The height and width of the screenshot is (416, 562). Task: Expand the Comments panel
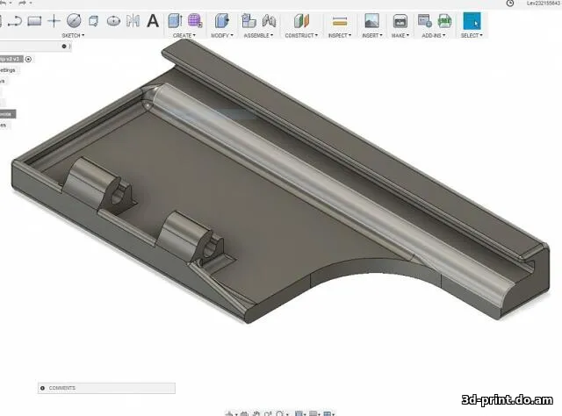click(41, 388)
